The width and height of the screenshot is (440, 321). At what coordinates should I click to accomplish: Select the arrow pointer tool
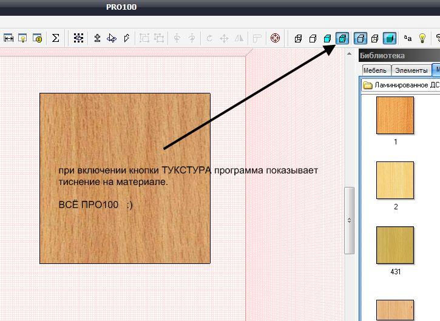112,38
